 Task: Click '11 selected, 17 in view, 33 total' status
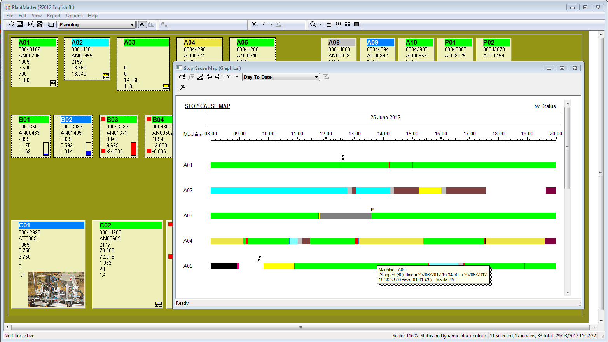pos(521,336)
